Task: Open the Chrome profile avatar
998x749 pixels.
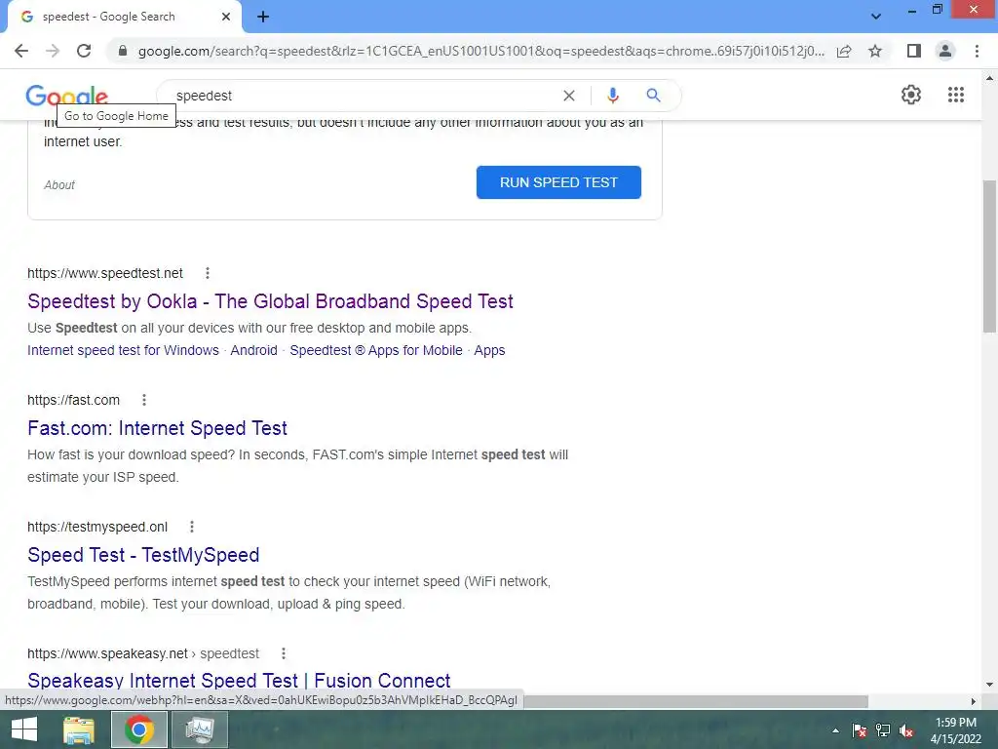Action: click(945, 51)
